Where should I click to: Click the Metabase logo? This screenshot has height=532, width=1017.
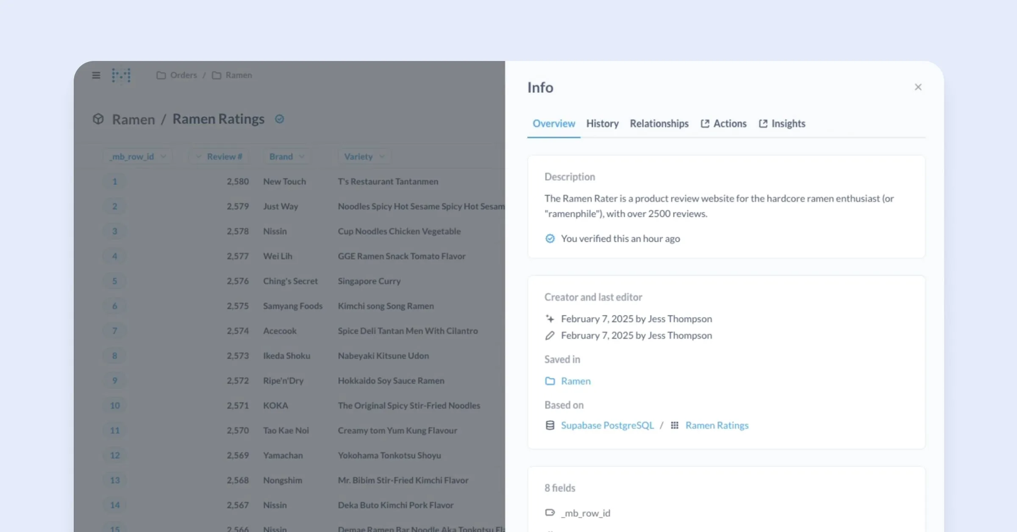tap(122, 76)
